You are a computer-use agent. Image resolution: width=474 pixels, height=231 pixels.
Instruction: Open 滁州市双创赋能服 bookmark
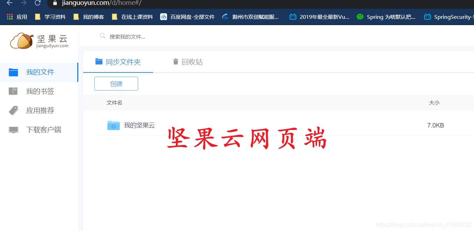[250, 17]
